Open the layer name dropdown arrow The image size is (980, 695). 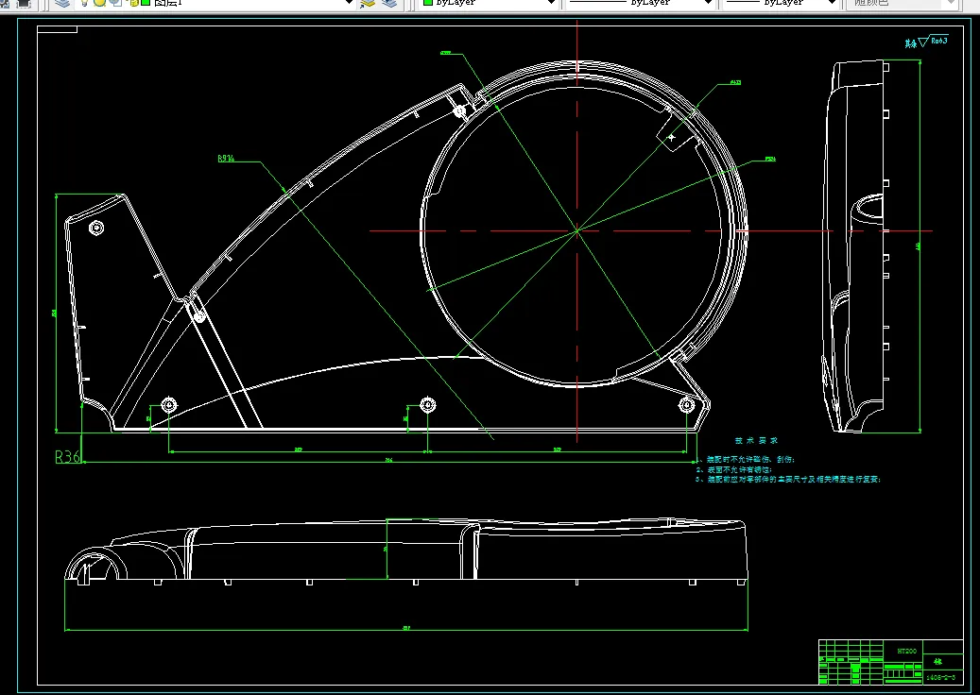click(349, 3)
